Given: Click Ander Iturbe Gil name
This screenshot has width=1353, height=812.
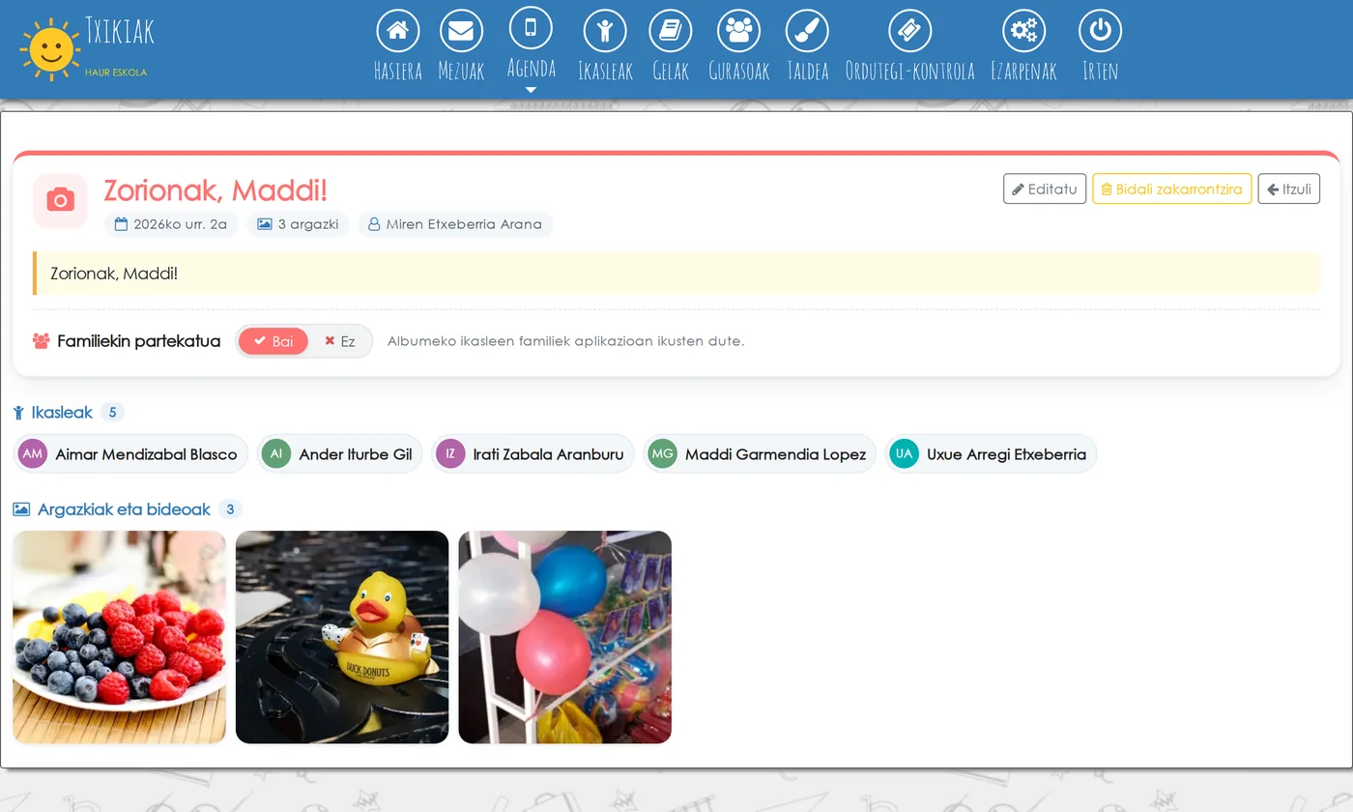Looking at the screenshot, I should click(356, 454).
